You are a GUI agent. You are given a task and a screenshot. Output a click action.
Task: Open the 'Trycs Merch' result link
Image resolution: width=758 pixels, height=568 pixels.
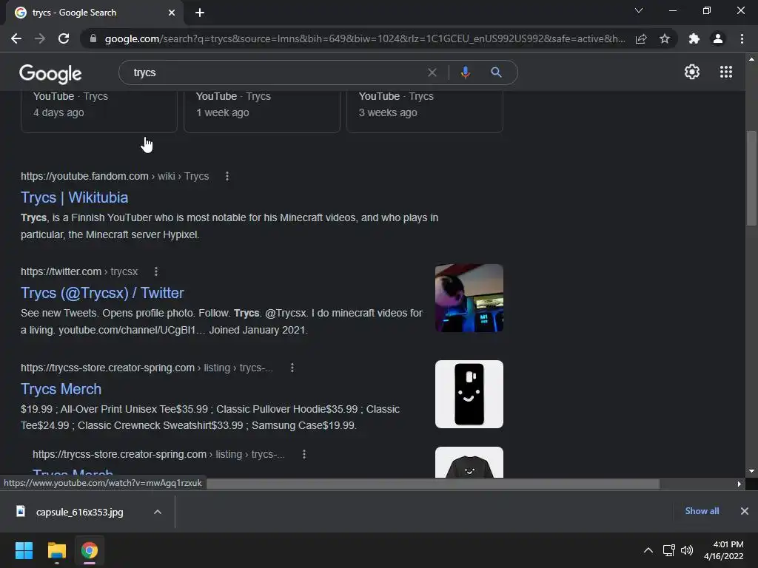click(x=61, y=389)
